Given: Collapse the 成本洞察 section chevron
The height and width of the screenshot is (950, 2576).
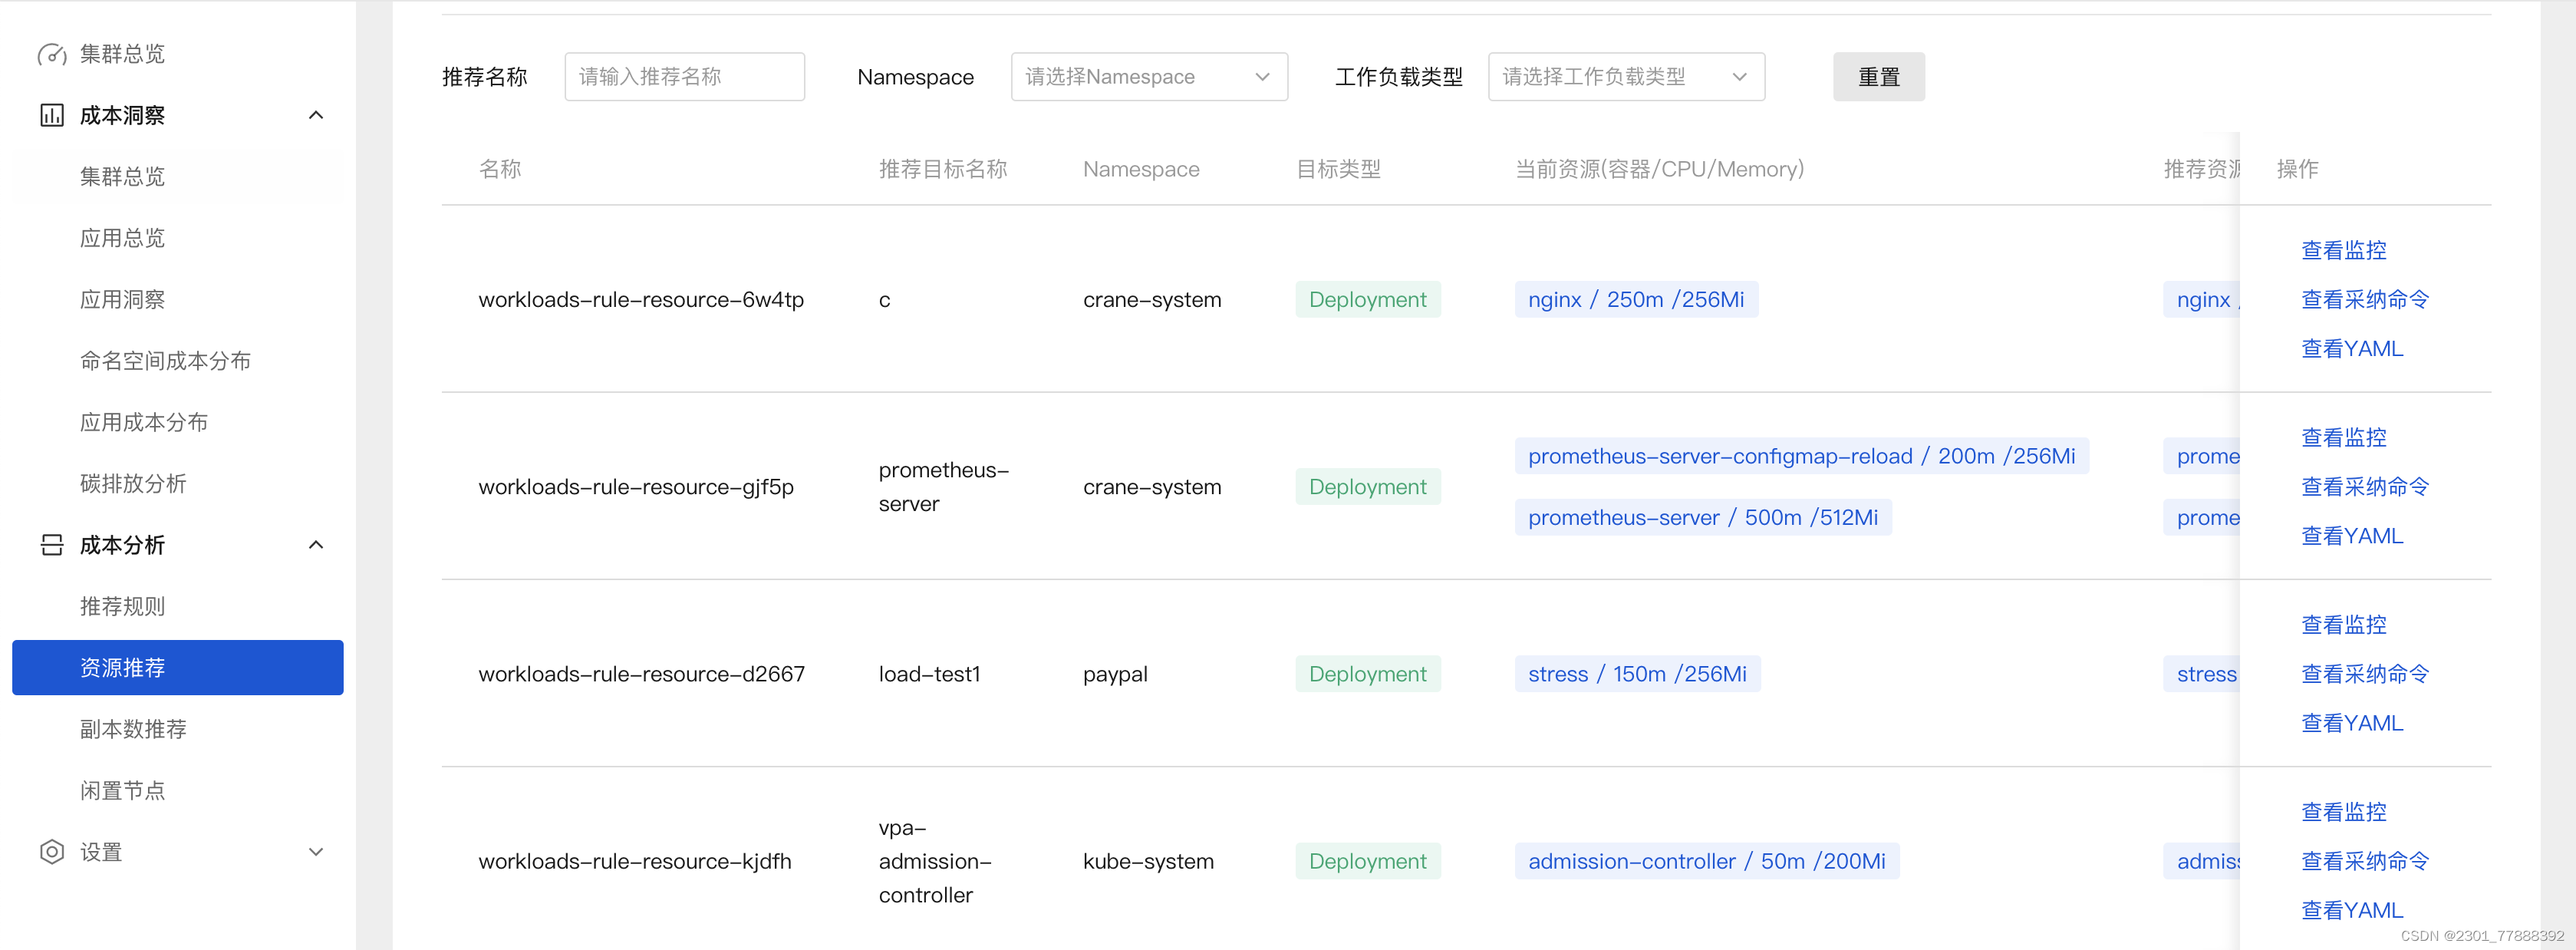Looking at the screenshot, I should 316,115.
